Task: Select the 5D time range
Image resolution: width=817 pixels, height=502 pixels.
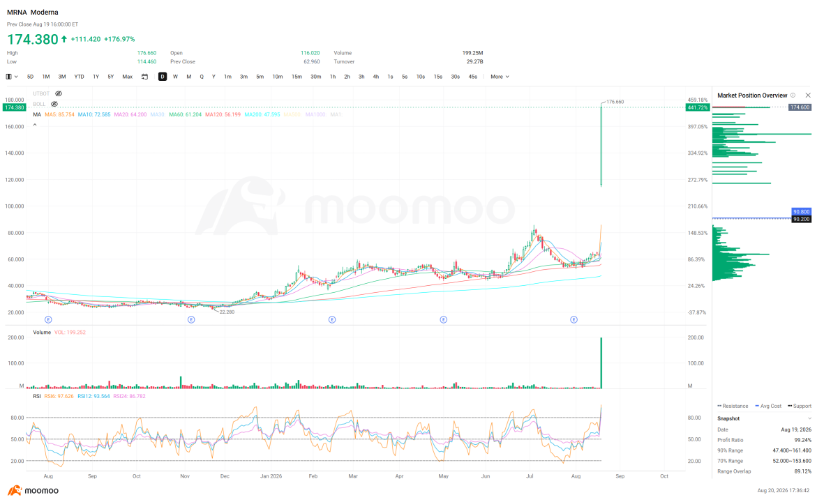Action: [30, 77]
